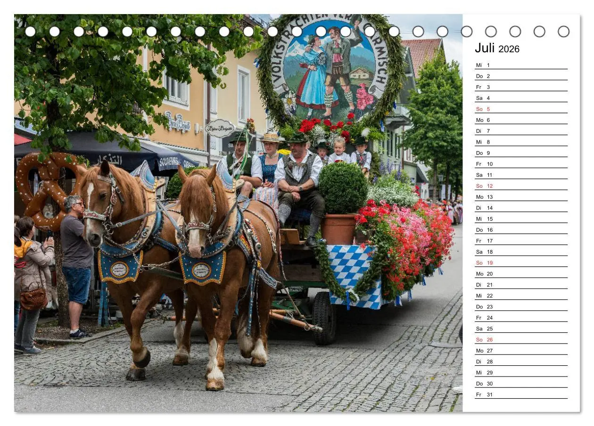Select the date row 'Fr 17'
The image size is (594, 426).
pos(521,241)
